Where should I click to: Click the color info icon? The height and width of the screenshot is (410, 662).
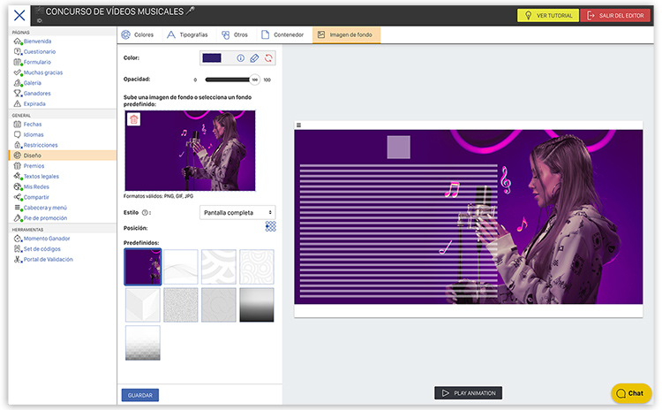(x=240, y=58)
